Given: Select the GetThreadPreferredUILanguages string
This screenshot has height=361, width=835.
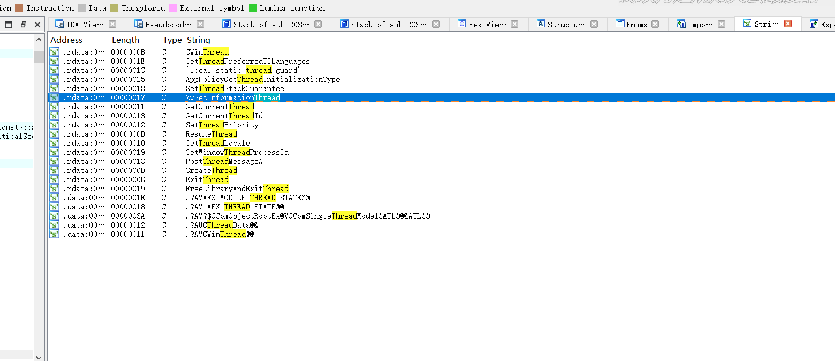Looking at the screenshot, I should pyautogui.click(x=441, y=61).
